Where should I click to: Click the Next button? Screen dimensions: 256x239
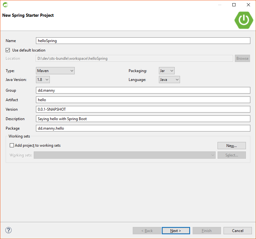[176, 231]
